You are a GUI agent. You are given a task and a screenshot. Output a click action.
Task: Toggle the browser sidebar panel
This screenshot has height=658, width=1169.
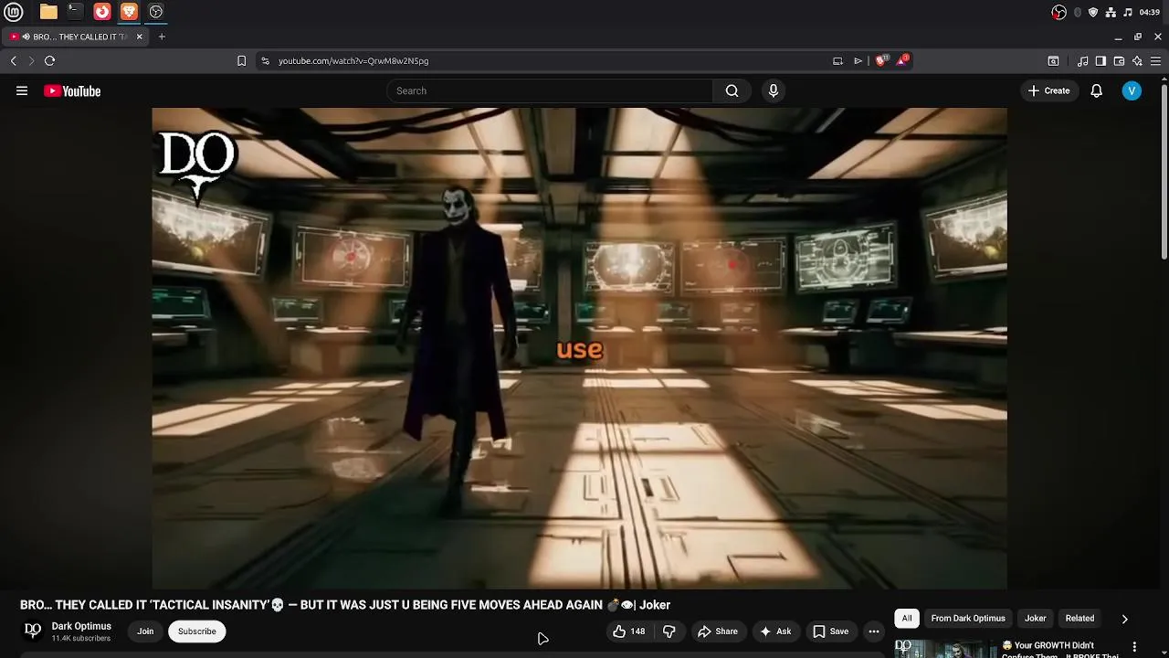click(x=1101, y=61)
